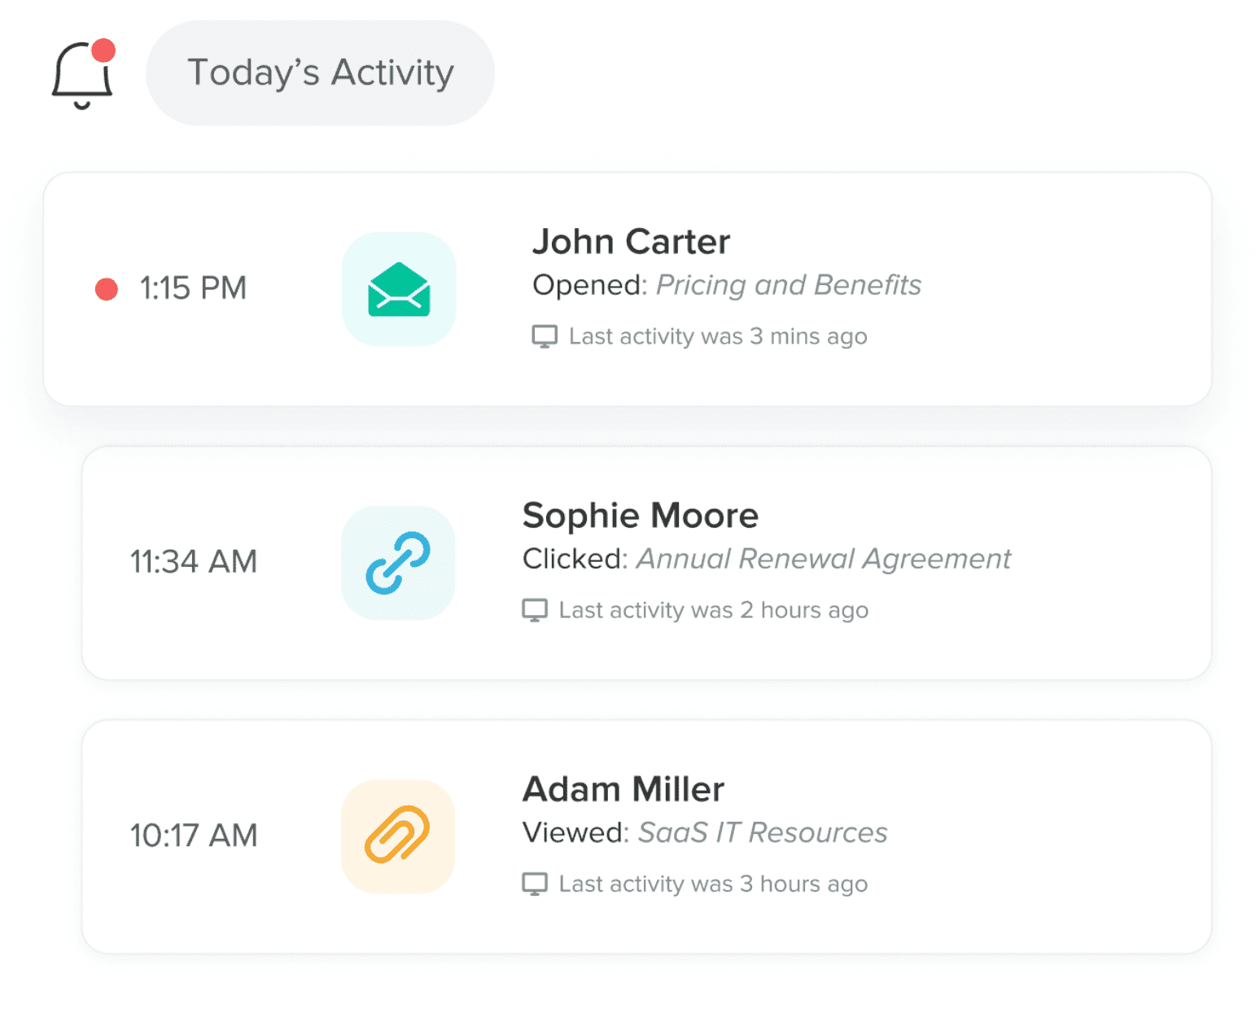The image size is (1260, 1018).
Task: Click the monitor icon in Sophie Moore's card
Action: (535, 610)
